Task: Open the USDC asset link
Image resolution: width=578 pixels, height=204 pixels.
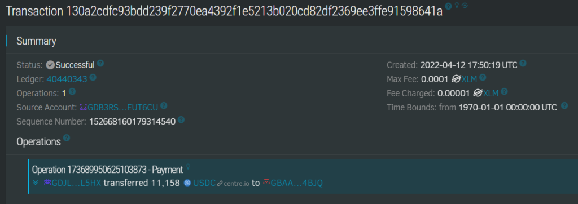Action: pos(199,183)
